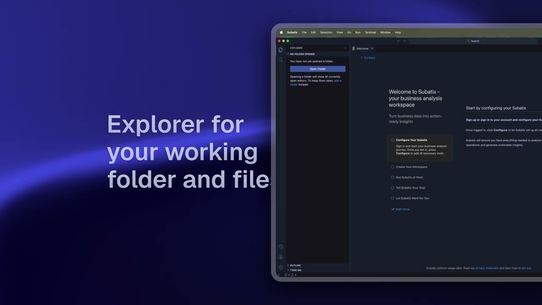The image size is (542, 305).
Task: Click the Search command center field
Action: 473,41
